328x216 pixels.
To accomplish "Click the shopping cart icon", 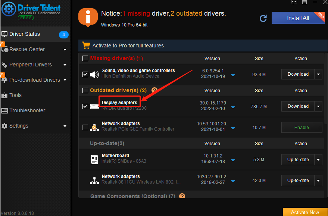I will click(86, 46).
